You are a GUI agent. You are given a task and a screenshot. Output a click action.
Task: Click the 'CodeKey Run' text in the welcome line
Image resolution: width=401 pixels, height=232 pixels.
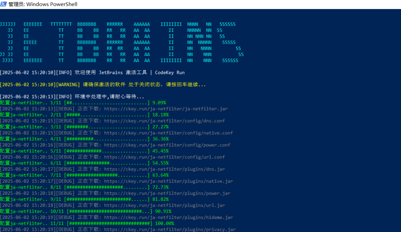170,72
